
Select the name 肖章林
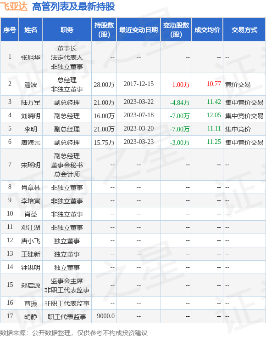click(x=31, y=188)
